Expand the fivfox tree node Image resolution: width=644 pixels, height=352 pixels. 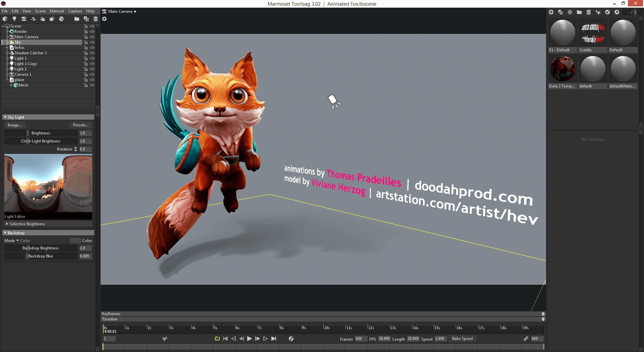click(7, 48)
